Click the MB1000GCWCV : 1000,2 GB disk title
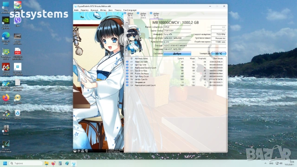This screenshot has height=167, width=297. pos(175,23)
